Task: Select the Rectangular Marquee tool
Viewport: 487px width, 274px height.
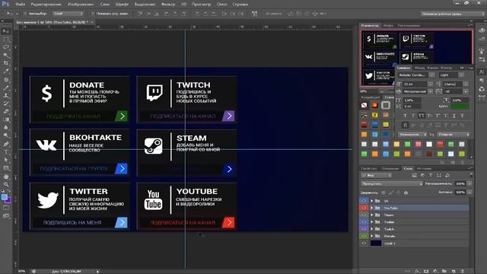Action: [6, 39]
